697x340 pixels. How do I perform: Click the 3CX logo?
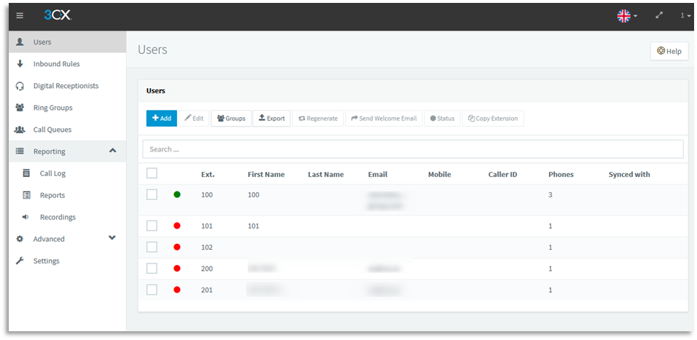[x=57, y=15]
